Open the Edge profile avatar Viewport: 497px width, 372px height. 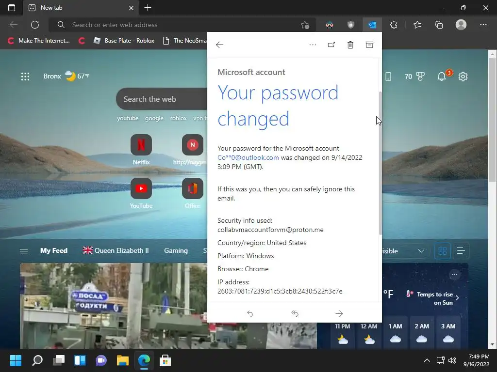461,25
